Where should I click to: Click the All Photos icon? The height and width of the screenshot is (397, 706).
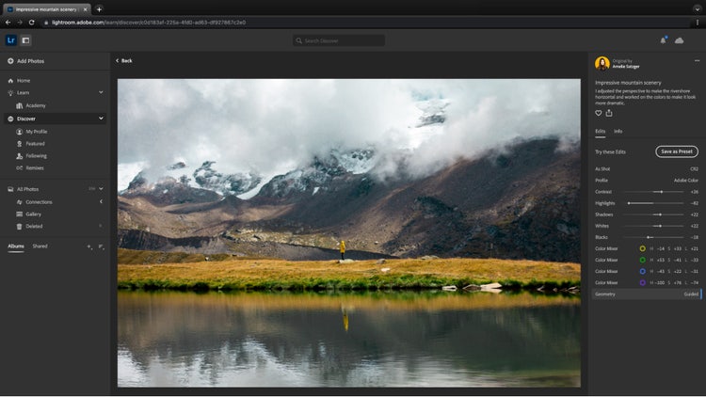click(10, 189)
